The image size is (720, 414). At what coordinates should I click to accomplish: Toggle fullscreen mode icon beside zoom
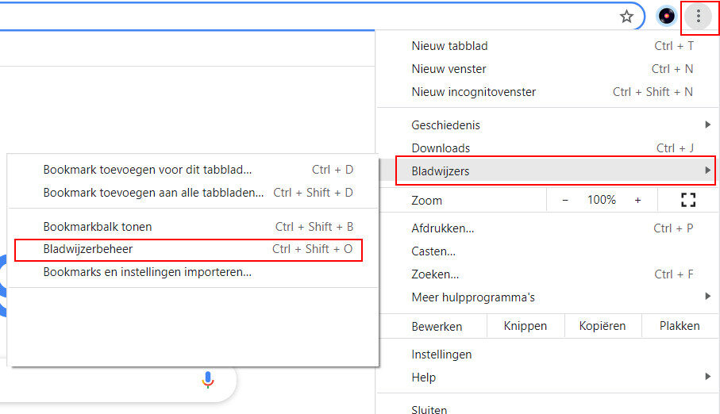(688, 200)
